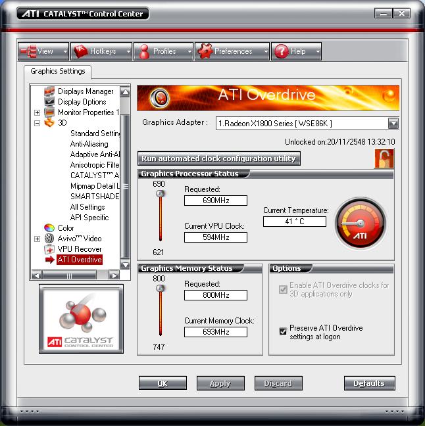Screen dimensions: 425x426
Task: Click the graphics processor clock slider handle
Action: 161,193
